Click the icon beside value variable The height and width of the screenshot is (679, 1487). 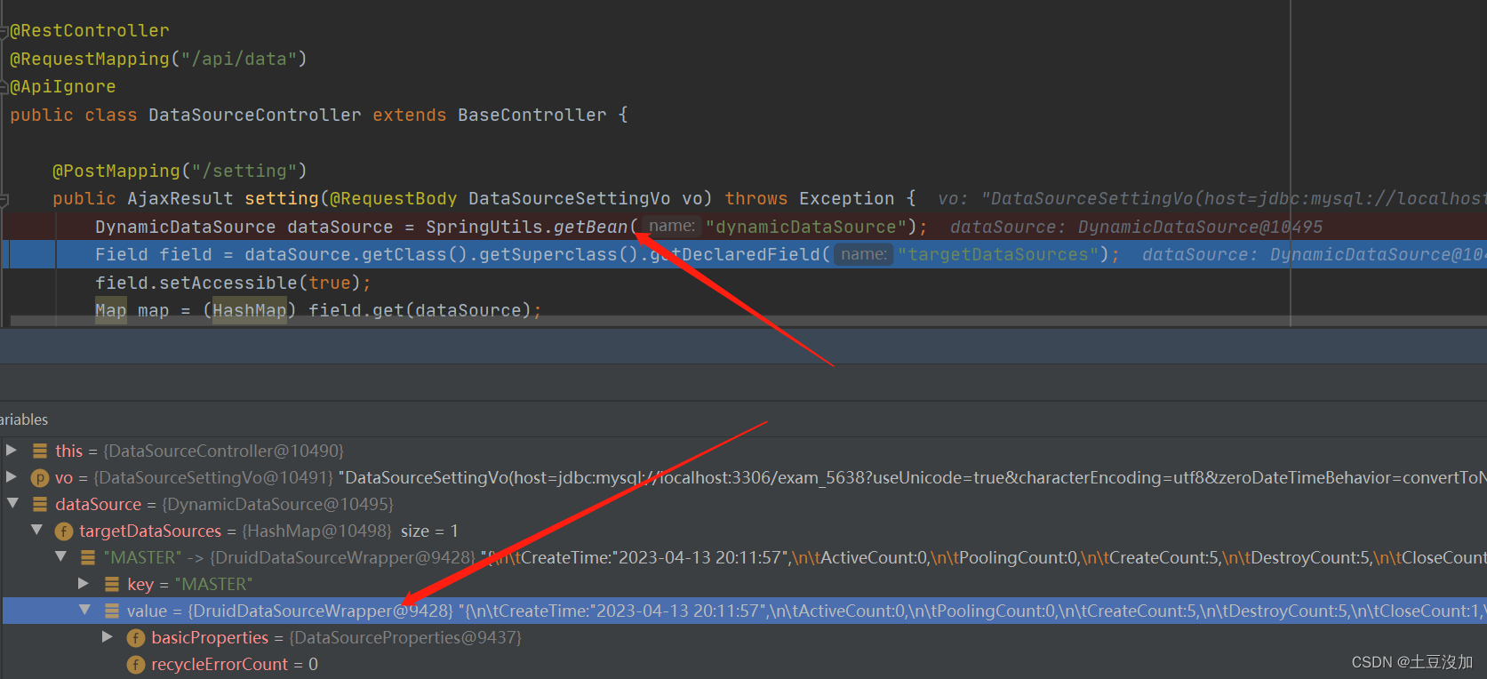click(x=112, y=611)
